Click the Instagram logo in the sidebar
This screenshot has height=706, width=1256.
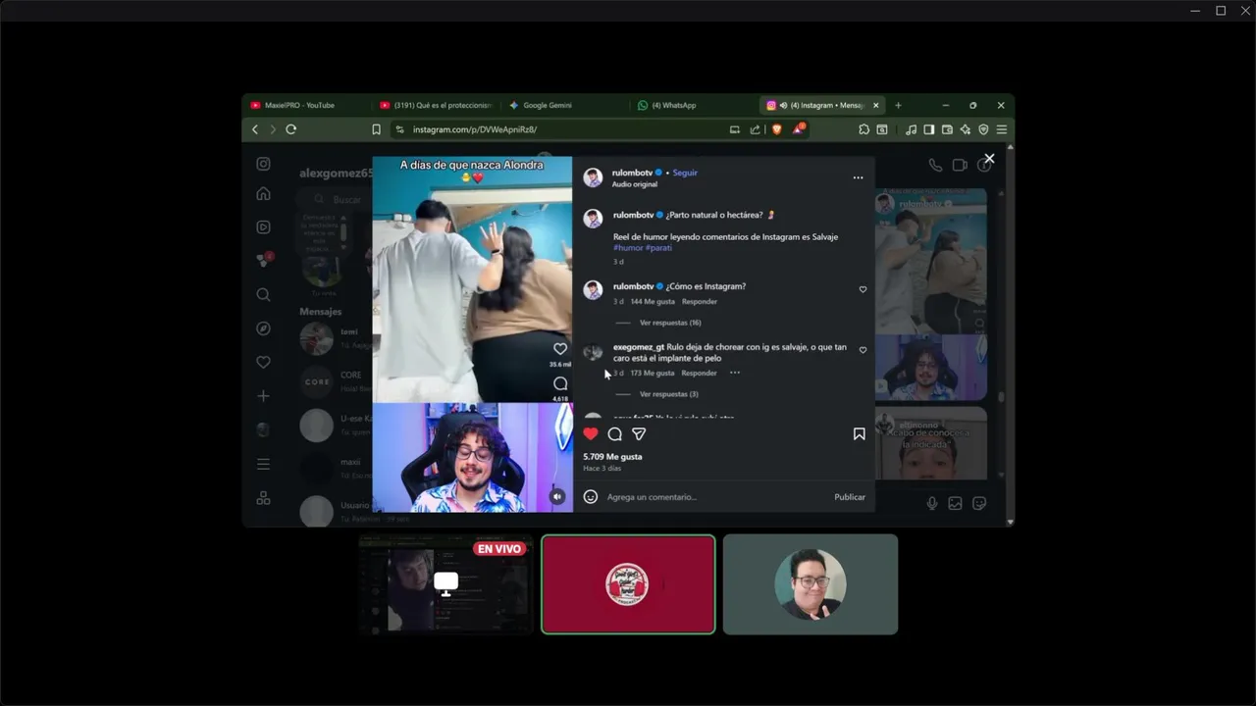click(263, 164)
